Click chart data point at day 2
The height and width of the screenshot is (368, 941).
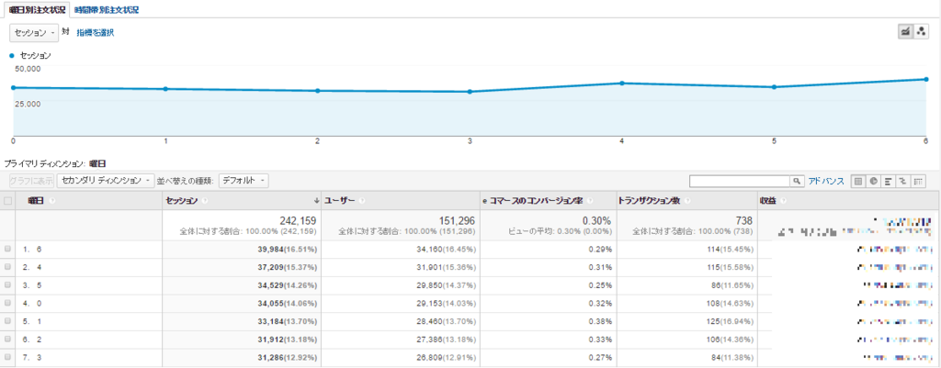click(x=317, y=91)
